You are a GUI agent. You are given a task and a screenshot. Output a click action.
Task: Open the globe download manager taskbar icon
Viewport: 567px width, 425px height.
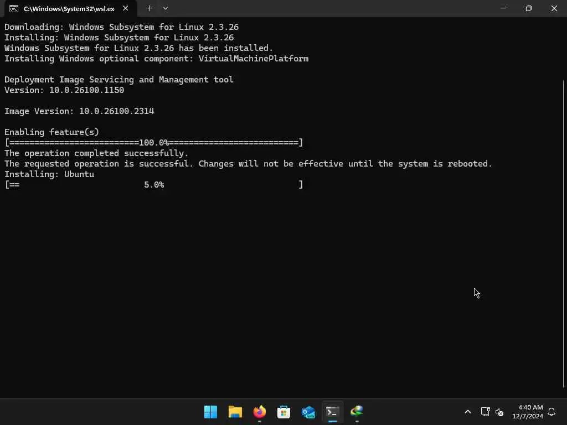point(357,412)
